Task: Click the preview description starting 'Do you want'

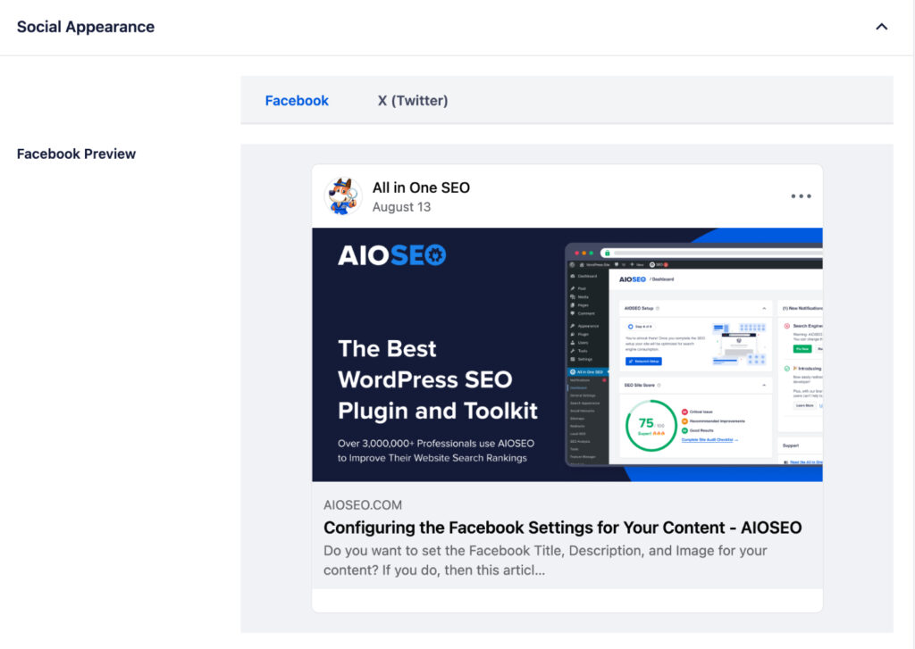Action: [x=545, y=561]
